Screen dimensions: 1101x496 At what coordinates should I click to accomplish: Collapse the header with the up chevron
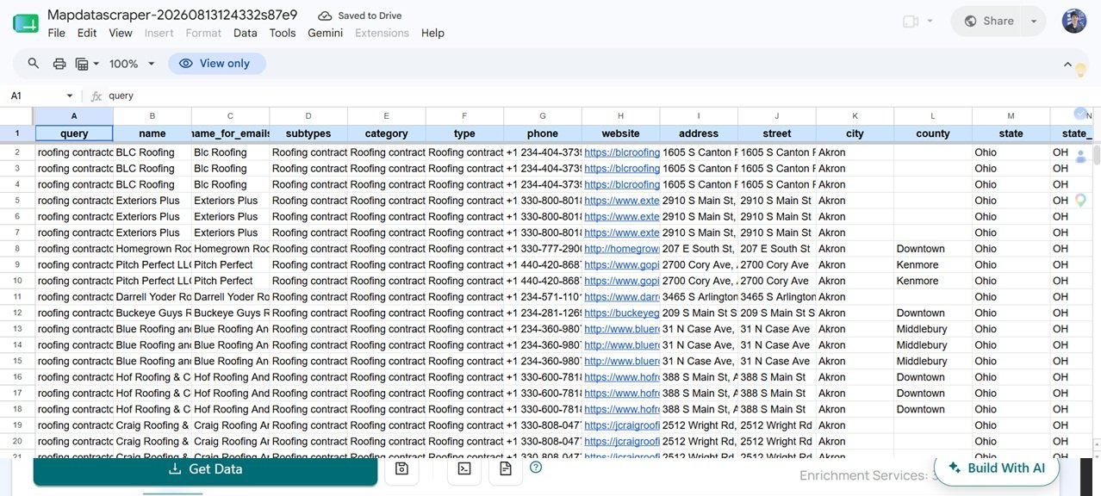(x=1067, y=64)
